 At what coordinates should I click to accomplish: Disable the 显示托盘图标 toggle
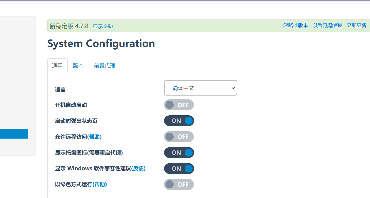click(179, 153)
